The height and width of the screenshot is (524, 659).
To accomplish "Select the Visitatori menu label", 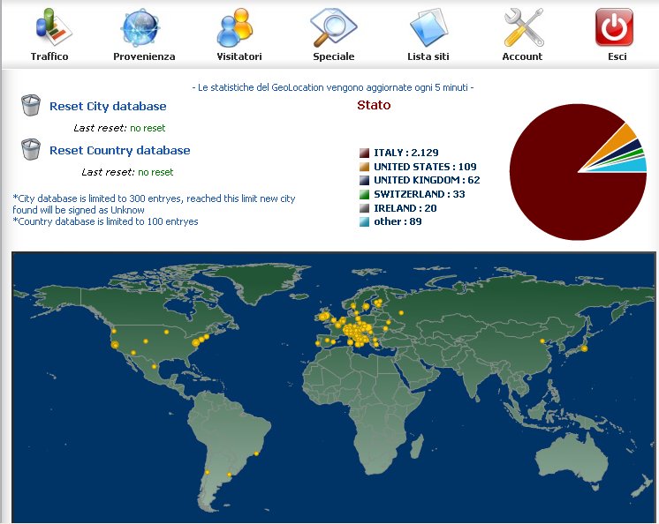I will (x=239, y=56).
